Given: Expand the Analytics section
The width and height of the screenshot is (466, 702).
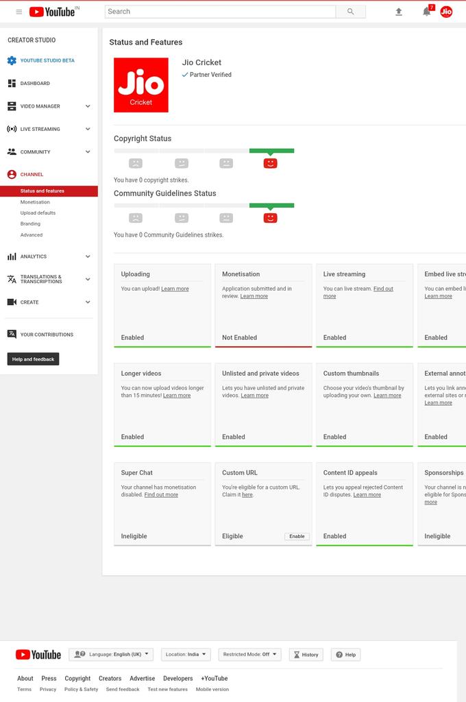Looking at the screenshot, I should [88, 256].
